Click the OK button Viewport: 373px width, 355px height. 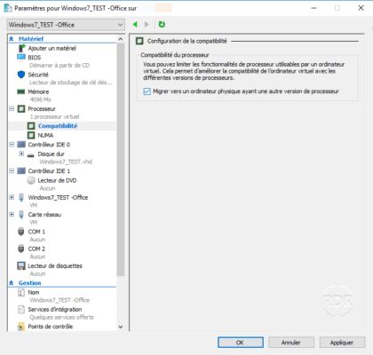click(x=241, y=343)
